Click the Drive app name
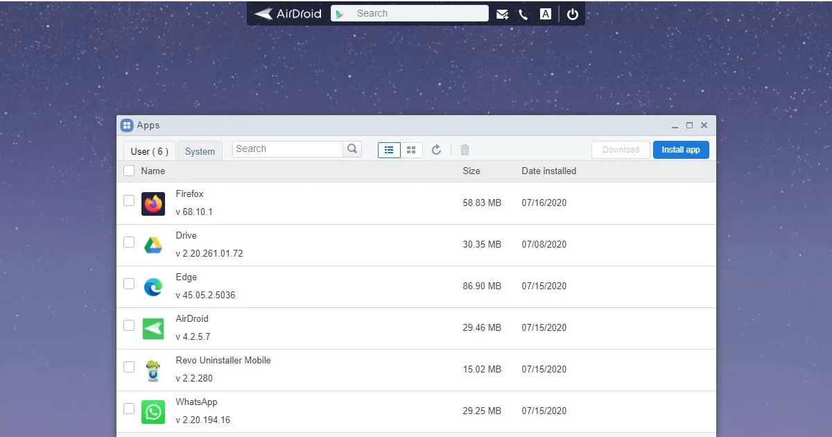This screenshot has width=832, height=437. point(186,236)
